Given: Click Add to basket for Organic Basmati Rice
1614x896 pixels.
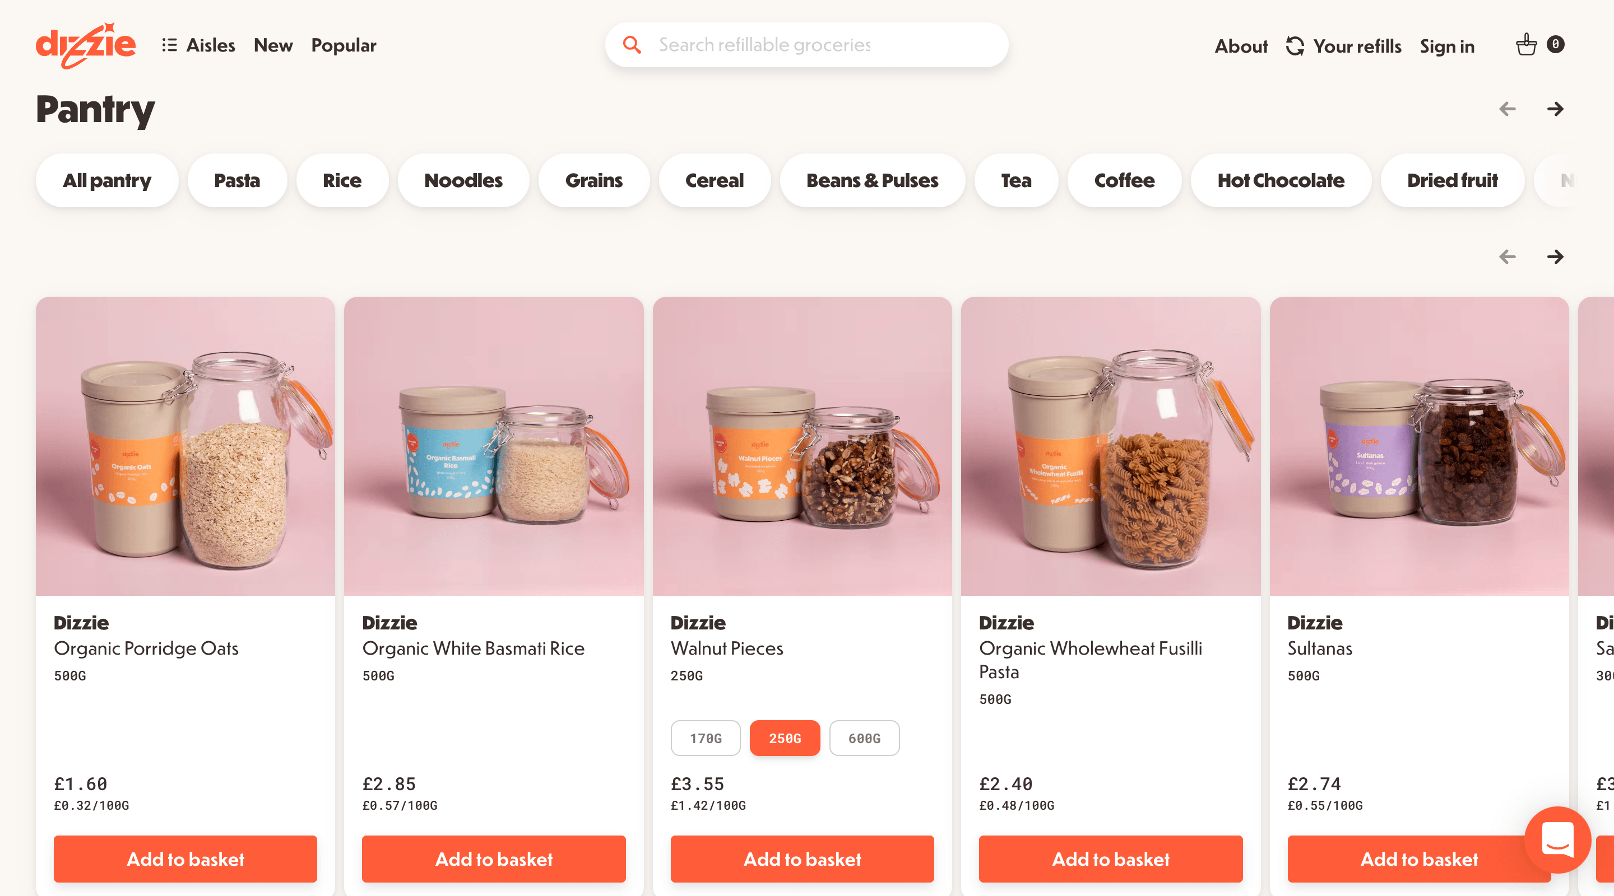Looking at the screenshot, I should click(494, 858).
